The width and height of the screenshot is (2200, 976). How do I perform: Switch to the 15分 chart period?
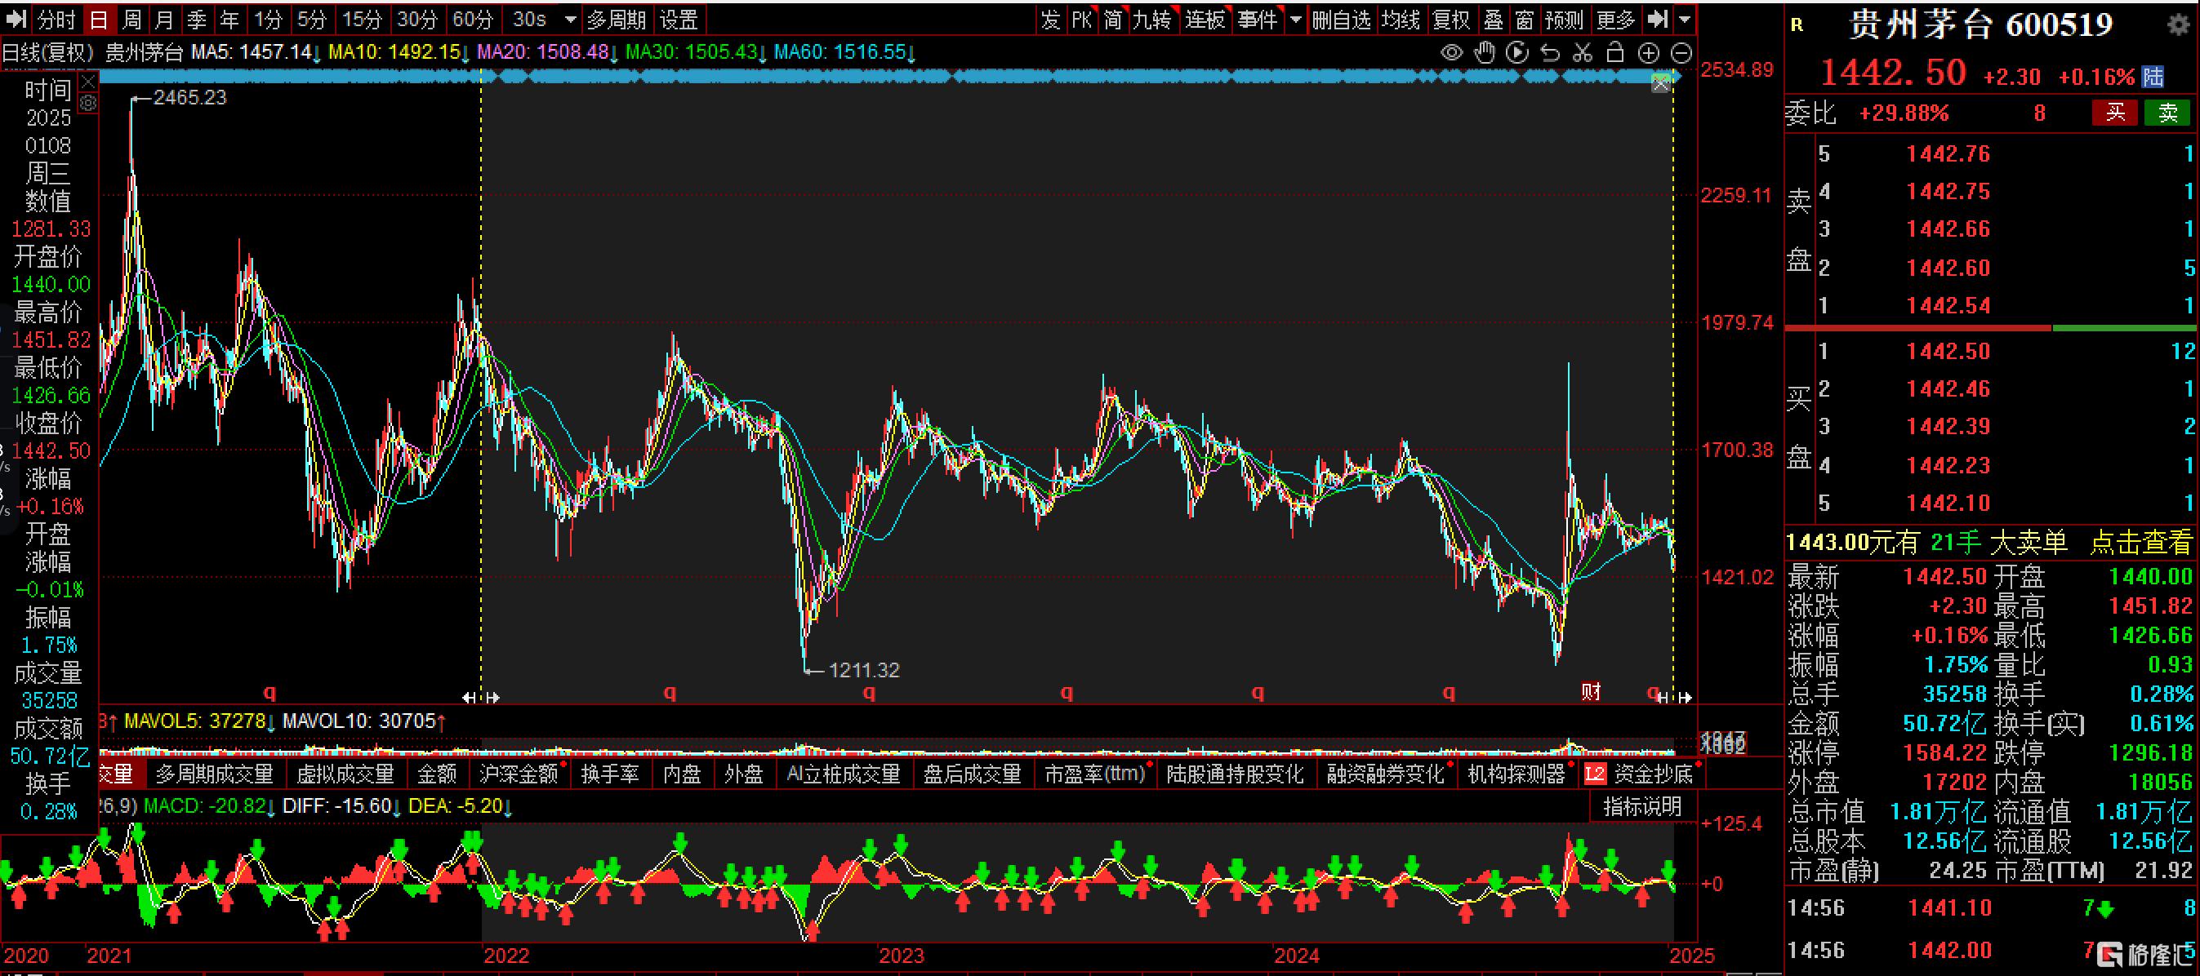362,19
